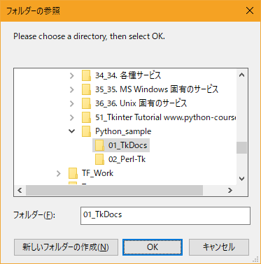
Task: Select the 01_TkDocs folder name in tree
Action: pos(127,145)
